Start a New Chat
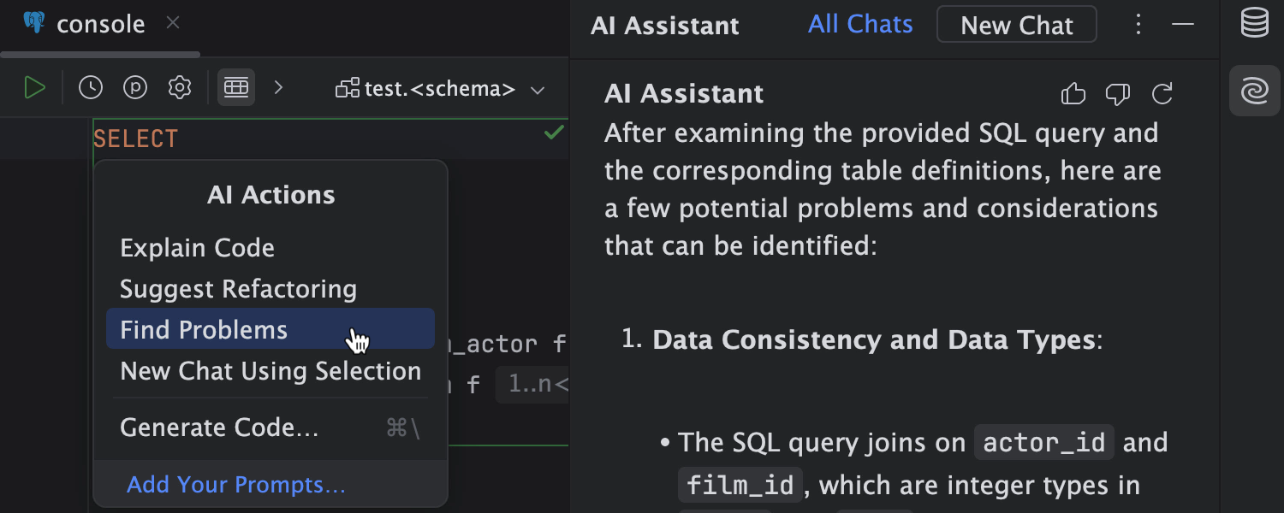The width and height of the screenshot is (1284, 513). [1017, 25]
